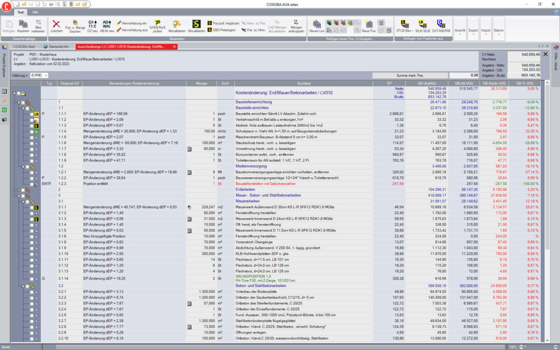Open the Hilfe ribbon tab
The image size is (560, 350).
(x=35, y=12)
